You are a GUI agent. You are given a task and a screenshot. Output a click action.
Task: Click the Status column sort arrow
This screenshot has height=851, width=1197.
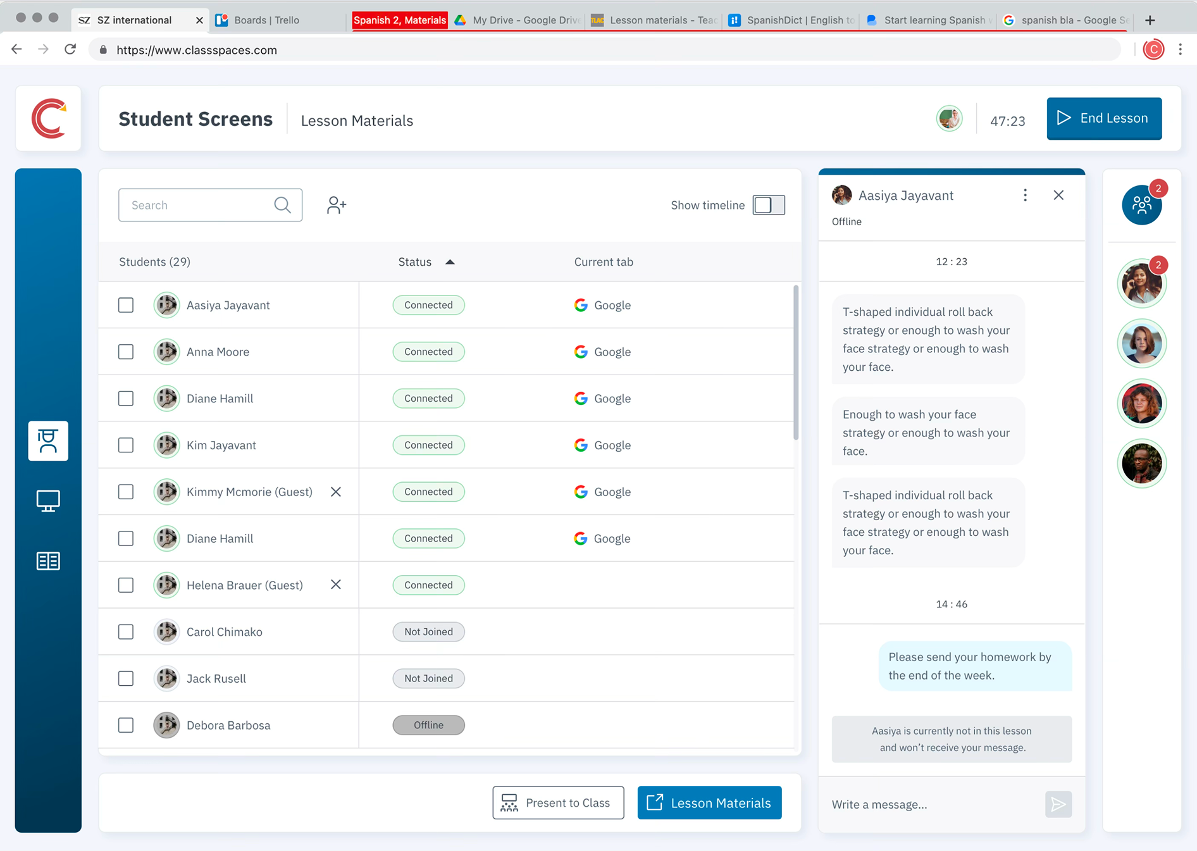pos(450,261)
